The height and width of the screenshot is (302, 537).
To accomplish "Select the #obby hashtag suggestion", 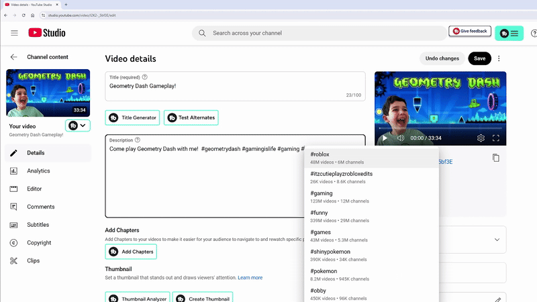I will (x=371, y=294).
